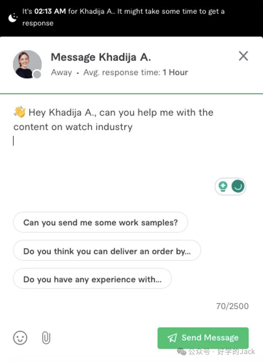
Task: Click the gray away status dot
Action: pyautogui.click(x=37, y=74)
